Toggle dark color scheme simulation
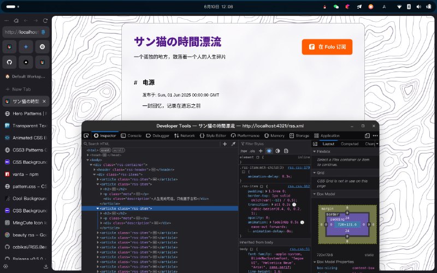Viewport: 437px width, 273px height. click(277, 151)
